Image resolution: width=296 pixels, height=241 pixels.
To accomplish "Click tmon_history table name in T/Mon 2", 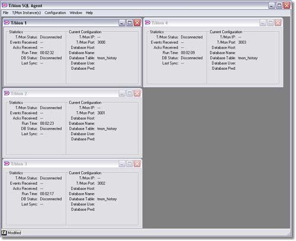I will pyautogui.click(x=107, y=128).
